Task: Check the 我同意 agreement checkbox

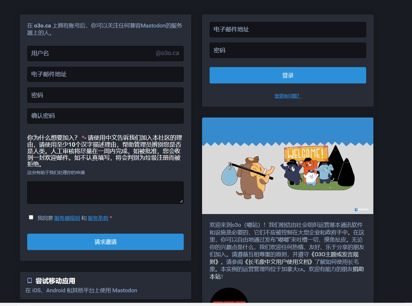Action: point(31,217)
